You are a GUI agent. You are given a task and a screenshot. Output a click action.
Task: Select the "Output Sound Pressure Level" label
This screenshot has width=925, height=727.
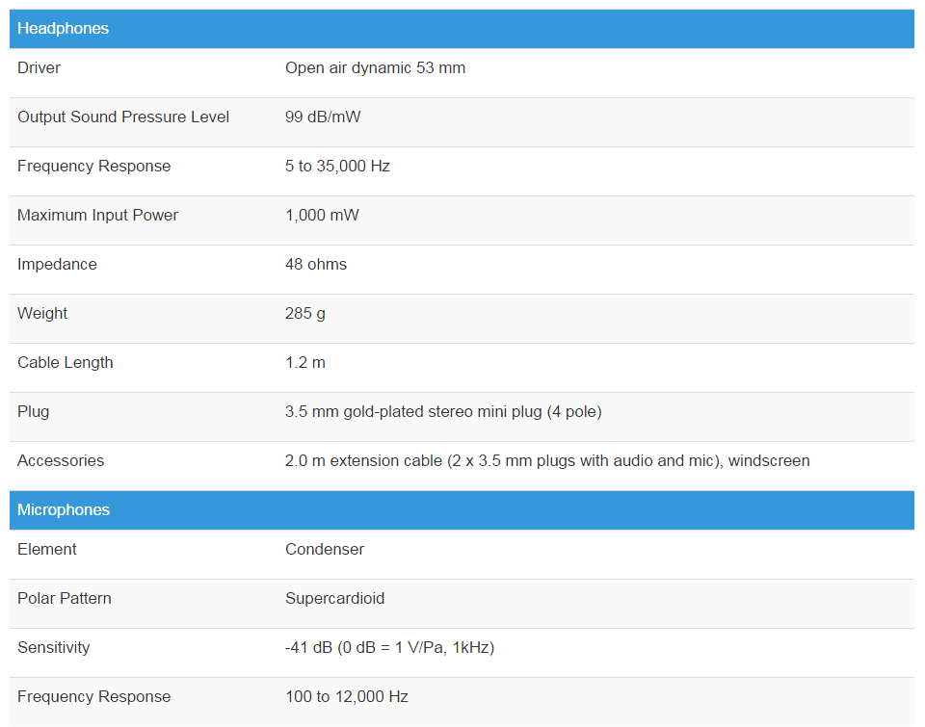123,117
